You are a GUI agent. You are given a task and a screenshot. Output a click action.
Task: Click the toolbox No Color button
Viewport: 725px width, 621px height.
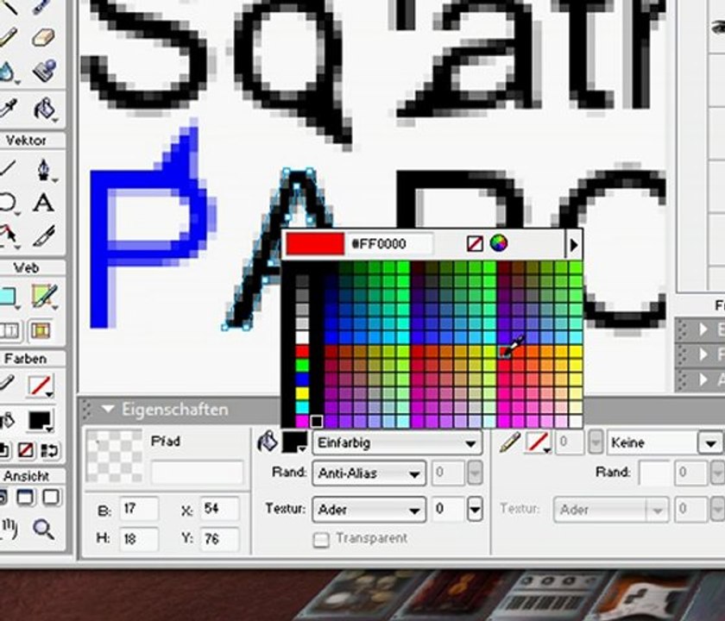pos(25,450)
